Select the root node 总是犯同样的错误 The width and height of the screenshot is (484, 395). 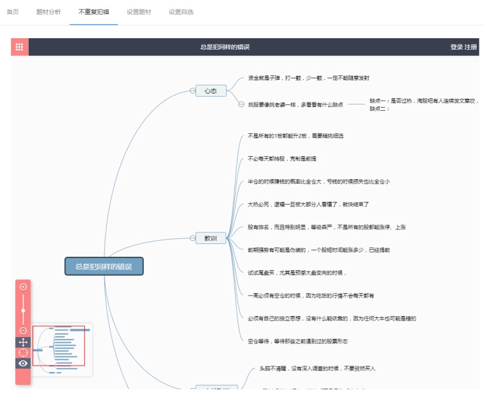104,266
